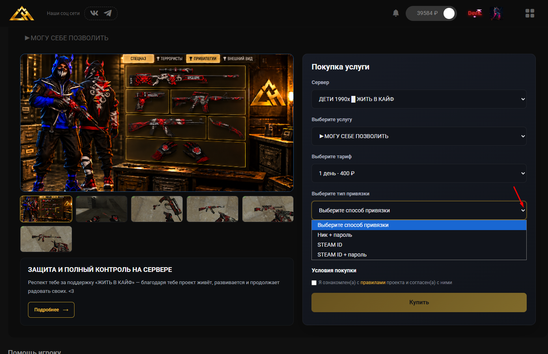548x354 pixels.
Task: Collapse the binding type dropdown field
Action: (x=419, y=210)
